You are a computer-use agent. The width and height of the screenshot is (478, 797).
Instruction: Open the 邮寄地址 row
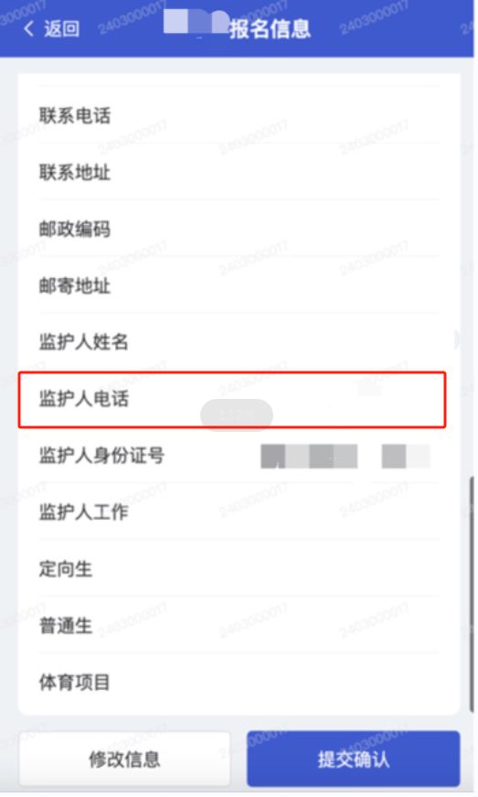[239, 285]
